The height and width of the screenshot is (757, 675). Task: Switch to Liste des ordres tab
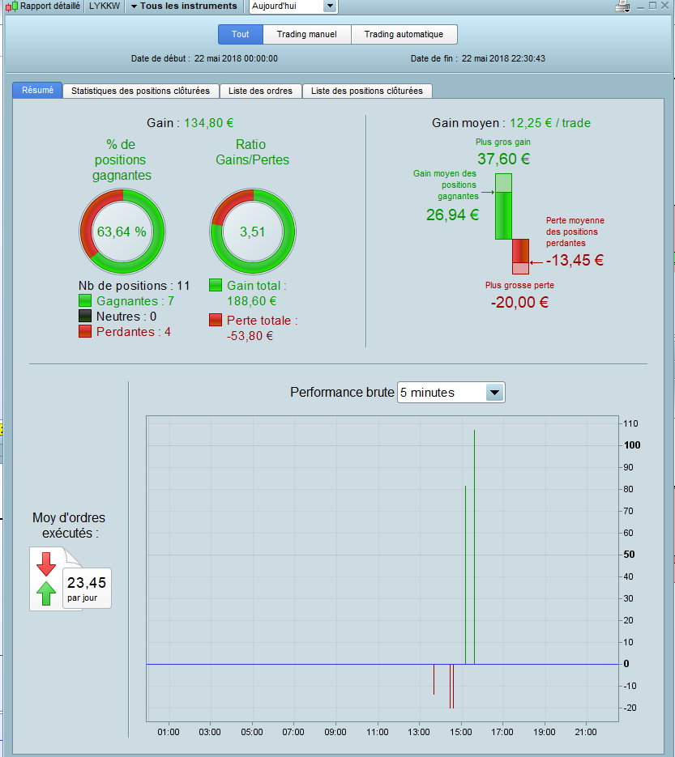click(260, 91)
